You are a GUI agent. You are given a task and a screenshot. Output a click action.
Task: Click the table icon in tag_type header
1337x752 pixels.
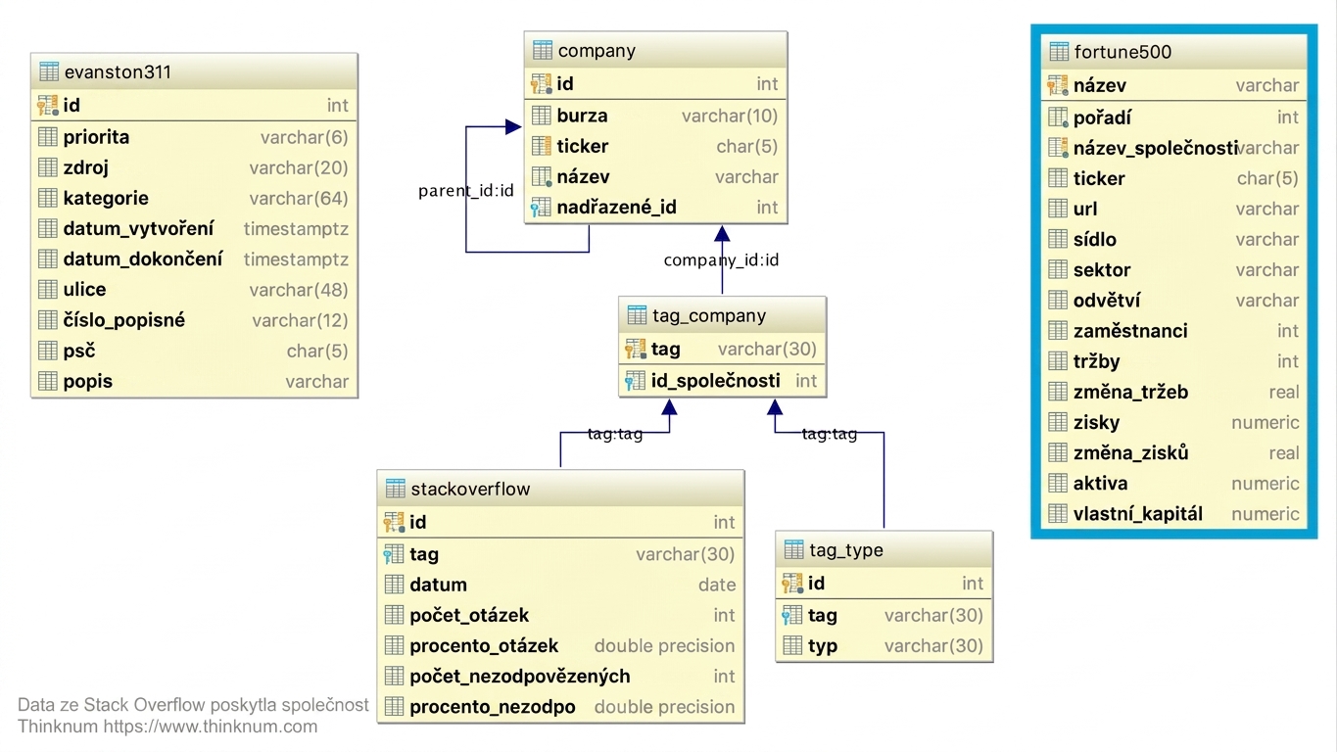[793, 550]
